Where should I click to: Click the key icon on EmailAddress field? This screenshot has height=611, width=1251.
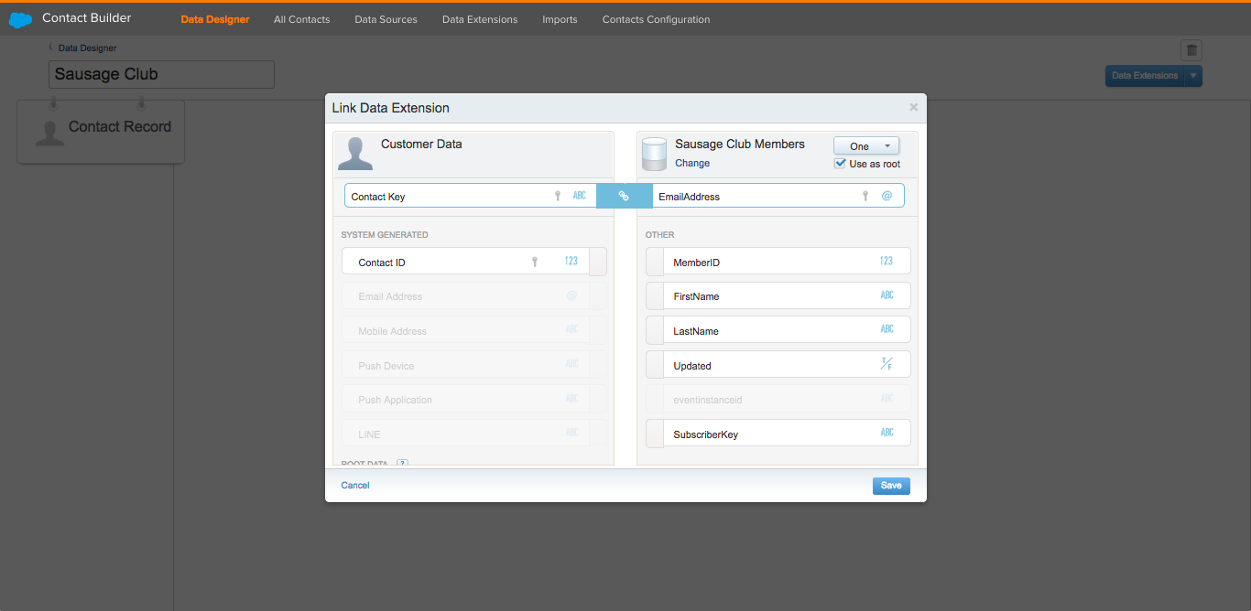(x=865, y=196)
